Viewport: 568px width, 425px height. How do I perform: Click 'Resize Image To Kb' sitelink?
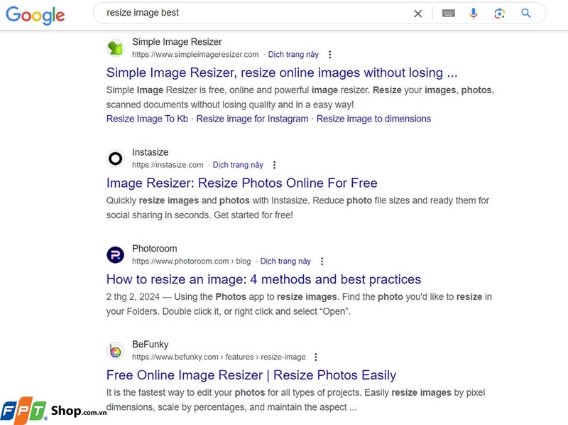click(x=147, y=119)
